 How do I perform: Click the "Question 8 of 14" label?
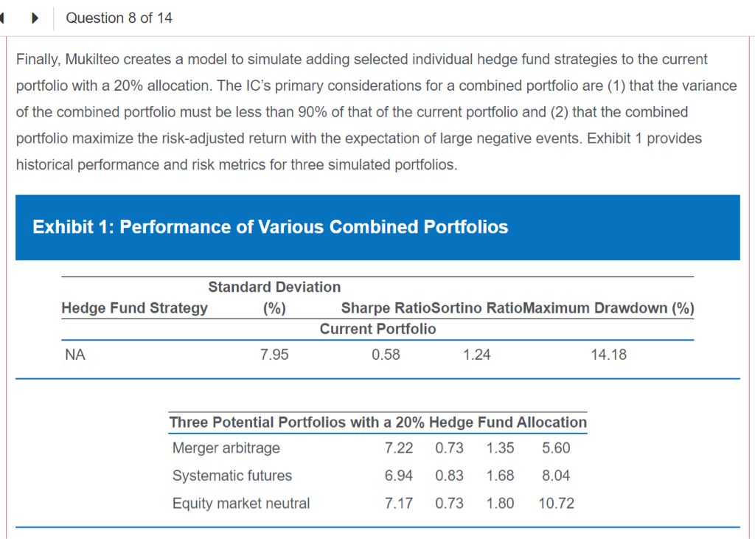pyautogui.click(x=119, y=18)
